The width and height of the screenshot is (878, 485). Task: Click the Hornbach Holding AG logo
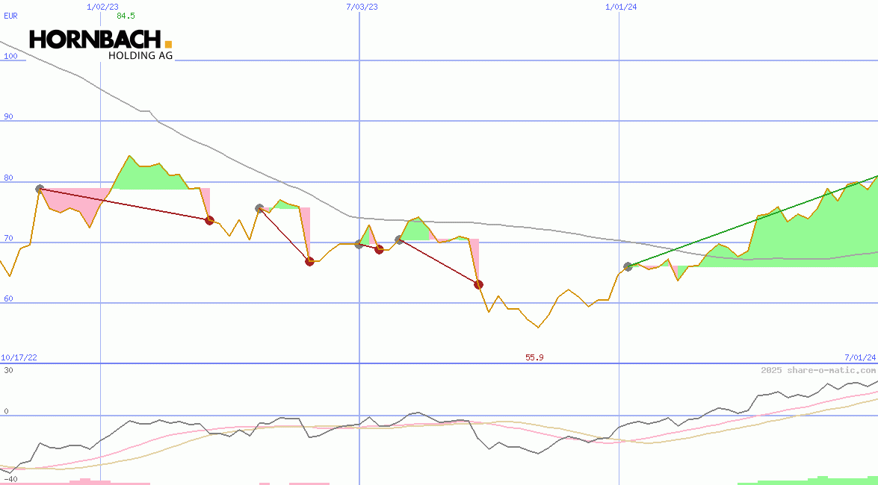point(100,45)
